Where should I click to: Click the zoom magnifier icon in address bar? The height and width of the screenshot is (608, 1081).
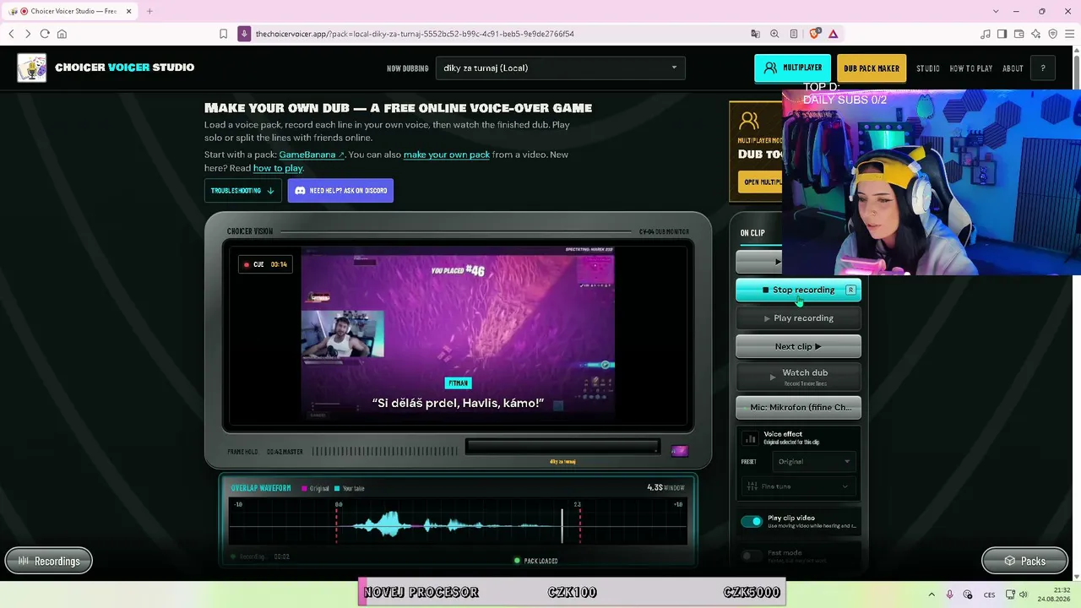click(774, 34)
